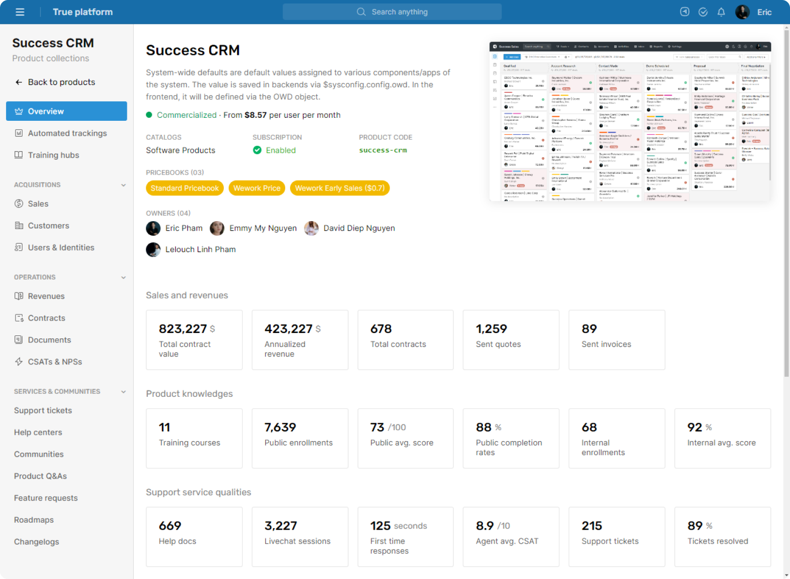Click the crown icon beside Overview

(18, 111)
